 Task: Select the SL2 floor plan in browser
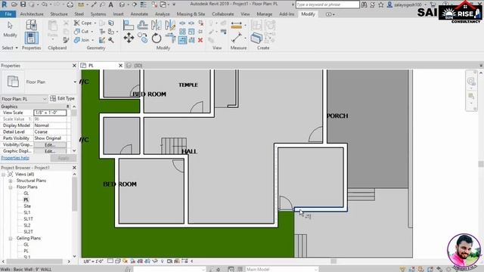pyautogui.click(x=27, y=225)
